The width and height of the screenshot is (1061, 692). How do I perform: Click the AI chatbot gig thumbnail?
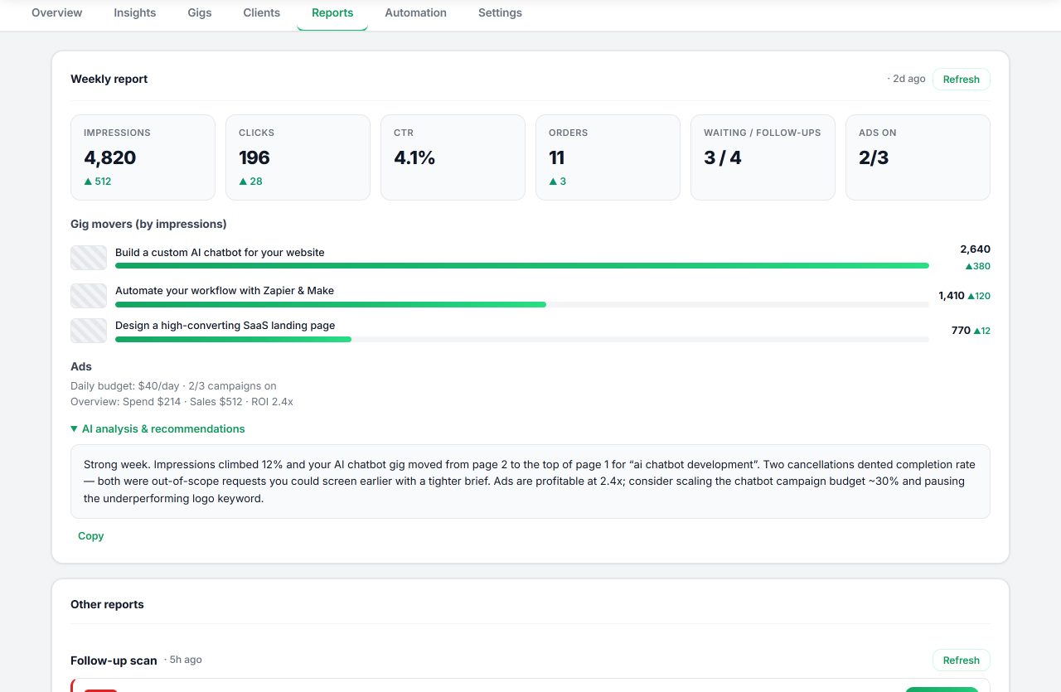(x=89, y=258)
